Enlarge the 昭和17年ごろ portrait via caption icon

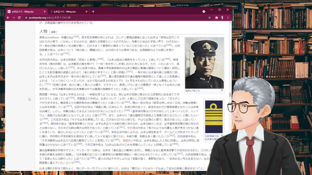(x=222, y=90)
